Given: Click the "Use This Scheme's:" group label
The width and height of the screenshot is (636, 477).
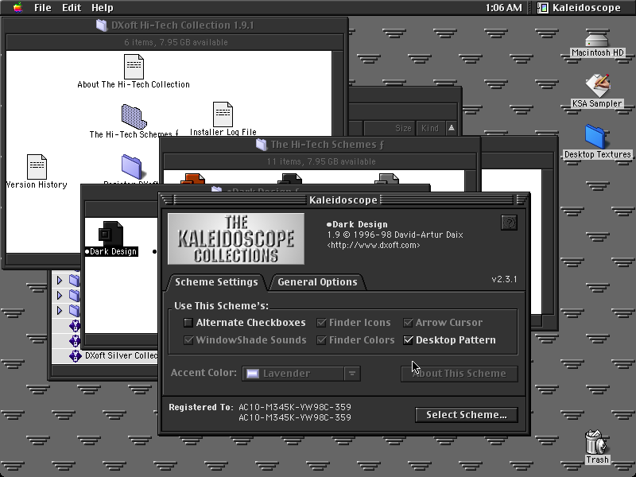Looking at the screenshot, I should tap(222, 306).
